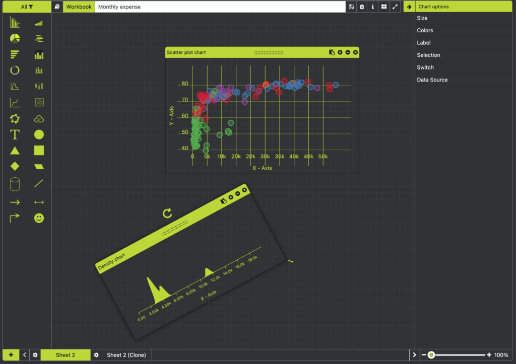Screen dimensions: 516x364
Task: Add a new sheet with plus button
Action: [x=11, y=355]
